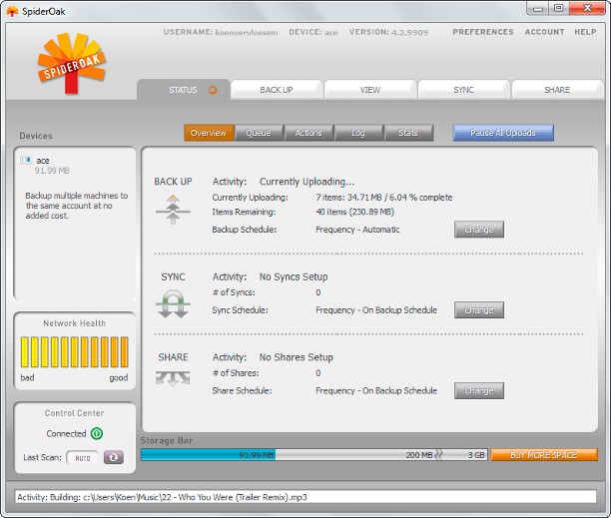
Task: Open HELP menu
Action: (585, 32)
